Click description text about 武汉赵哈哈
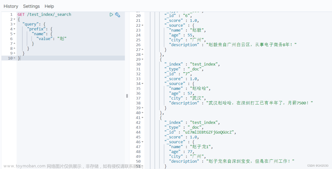Viewport: 332px width, 169px height. pyautogui.click(x=260, y=103)
